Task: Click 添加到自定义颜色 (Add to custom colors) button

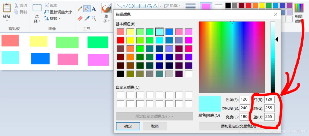Action: coord(238,126)
